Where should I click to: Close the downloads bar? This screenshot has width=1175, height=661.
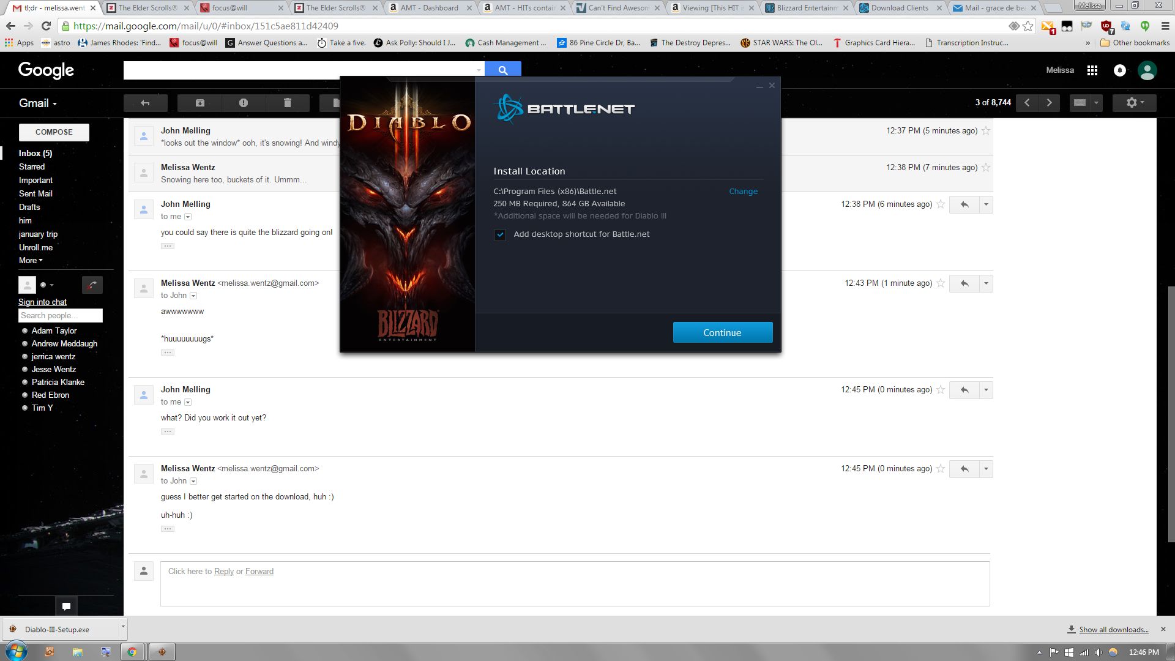click(1163, 629)
